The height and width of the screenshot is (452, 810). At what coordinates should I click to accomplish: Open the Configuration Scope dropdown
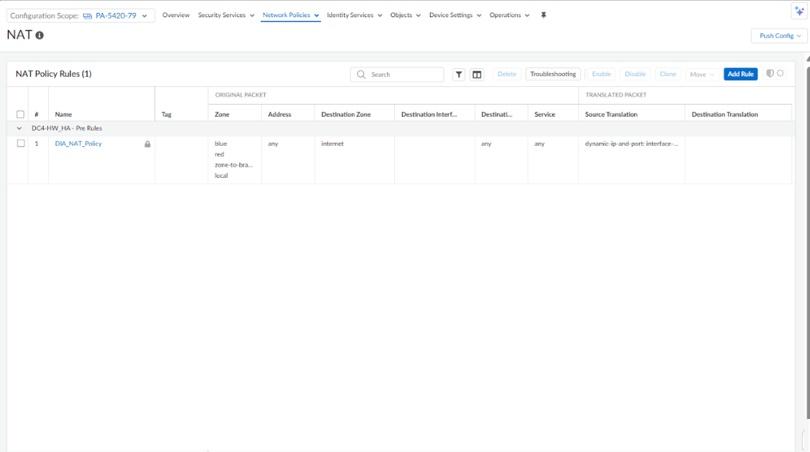tap(81, 16)
